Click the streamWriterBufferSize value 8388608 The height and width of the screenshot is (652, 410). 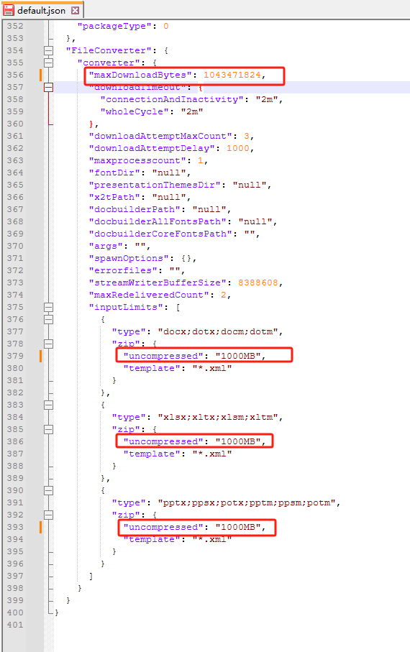tap(258, 283)
